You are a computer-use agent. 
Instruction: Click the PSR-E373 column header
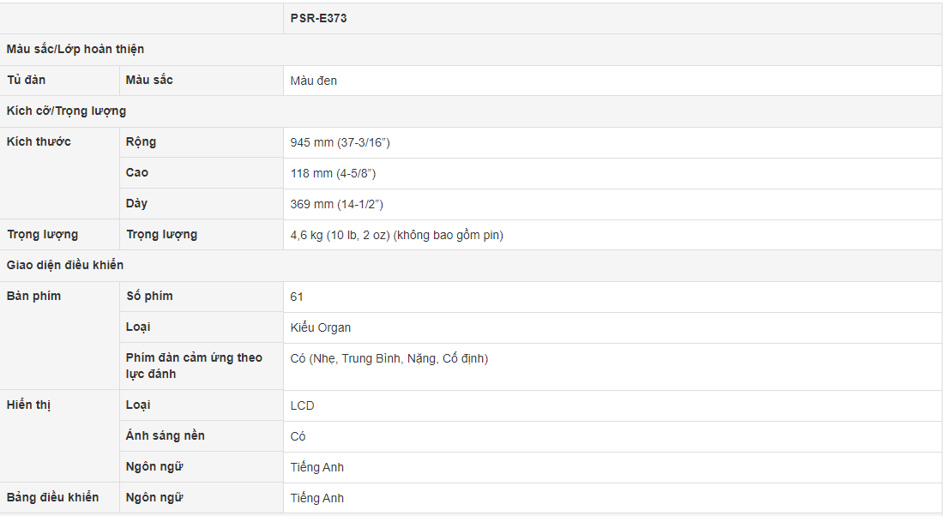[x=318, y=18]
